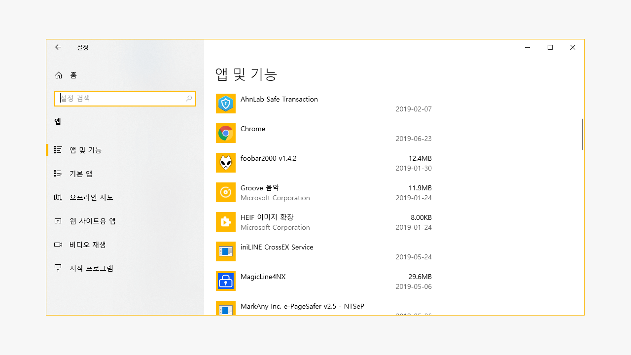Image resolution: width=631 pixels, height=355 pixels.
Task: Click the iniLINE CrossEX Service icon
Action: coord(226,251)
